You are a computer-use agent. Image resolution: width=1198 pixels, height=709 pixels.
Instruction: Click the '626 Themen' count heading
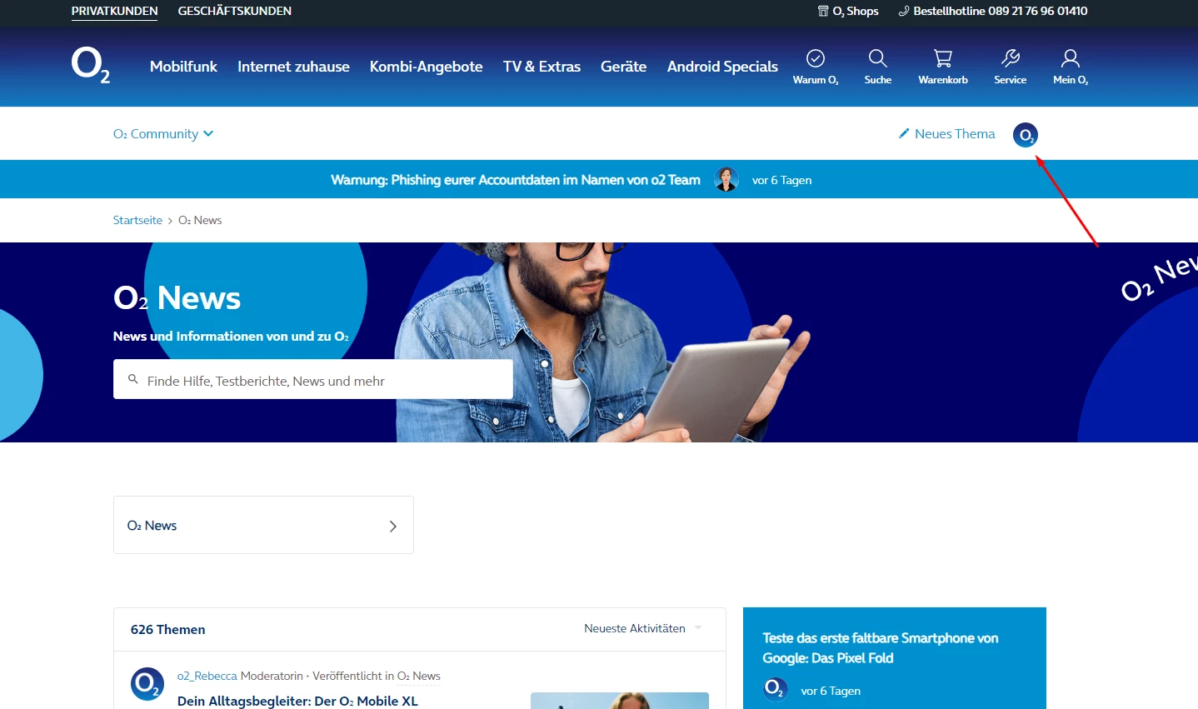(x=167, y=629)
